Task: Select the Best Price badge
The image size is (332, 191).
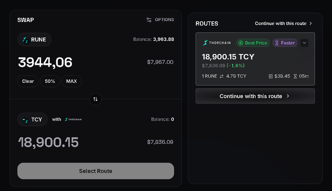Action: tap(253, 43)
